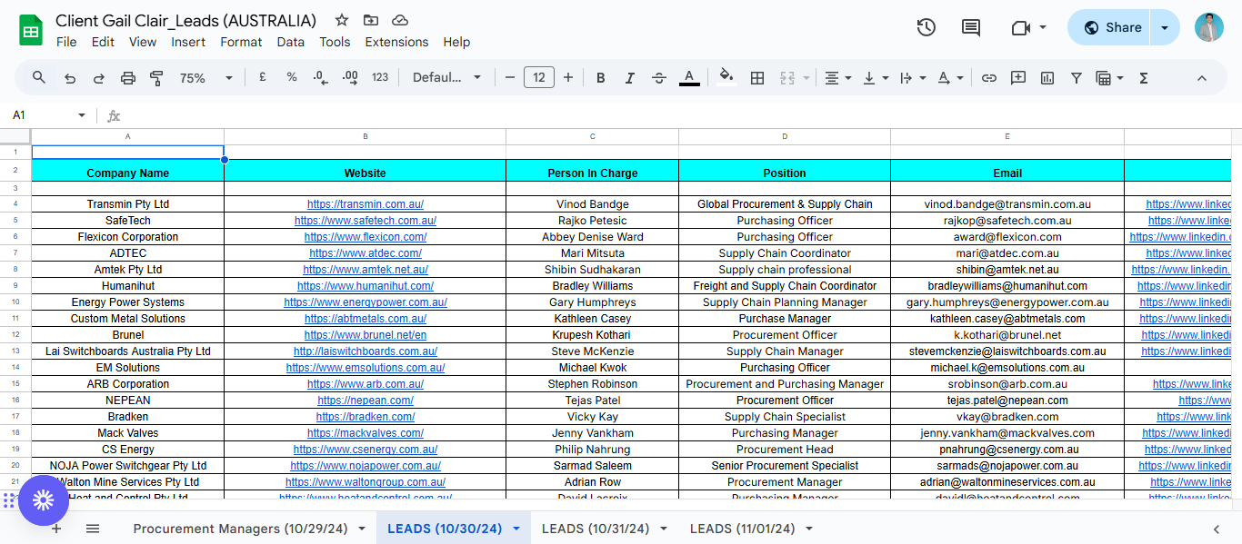Open the Data menu
This screenshot has height=544, width=1242.
click(291, 42)
